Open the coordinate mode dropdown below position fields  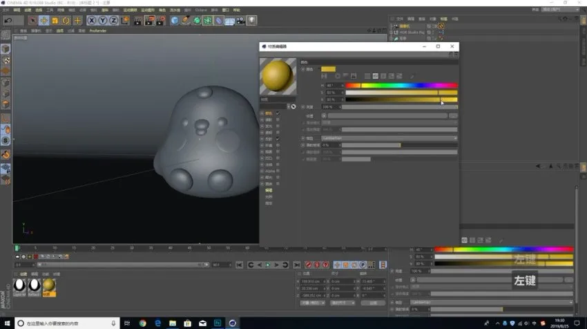click(x=311, y=303)
